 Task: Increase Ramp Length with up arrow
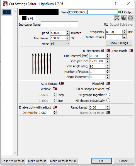click(x=108, y=106)
